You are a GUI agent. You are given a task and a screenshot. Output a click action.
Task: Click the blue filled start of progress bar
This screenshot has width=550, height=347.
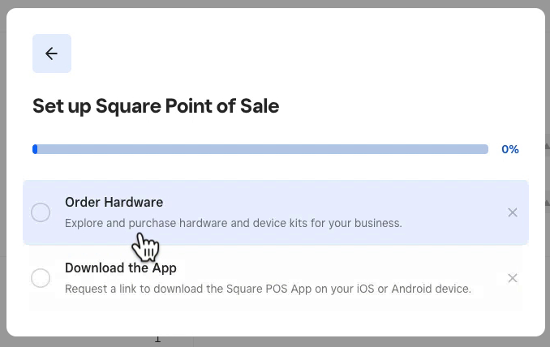tap(35, 149)
